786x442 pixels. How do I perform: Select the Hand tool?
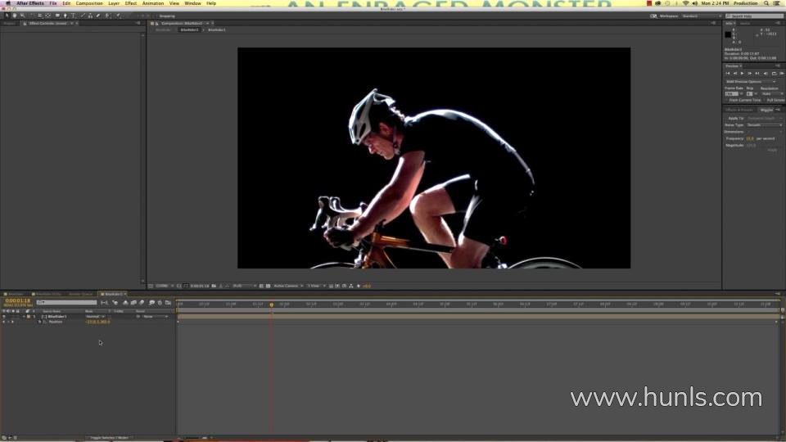[x=15, y=16]
